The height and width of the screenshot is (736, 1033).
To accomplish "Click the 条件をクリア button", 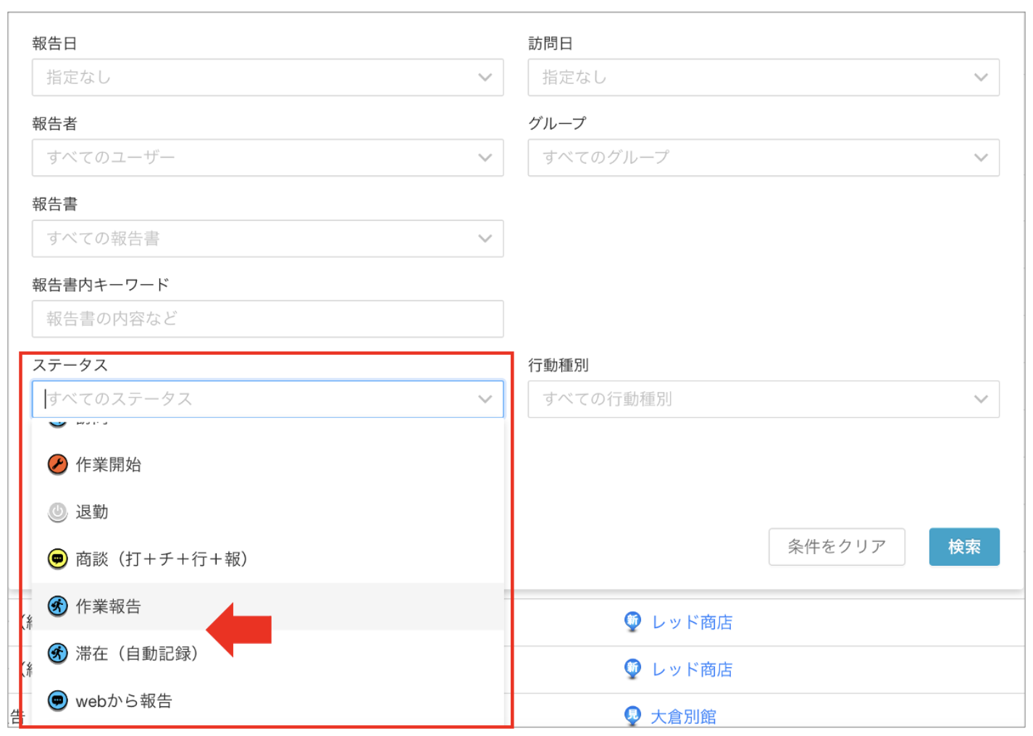I will click(837, 547).
